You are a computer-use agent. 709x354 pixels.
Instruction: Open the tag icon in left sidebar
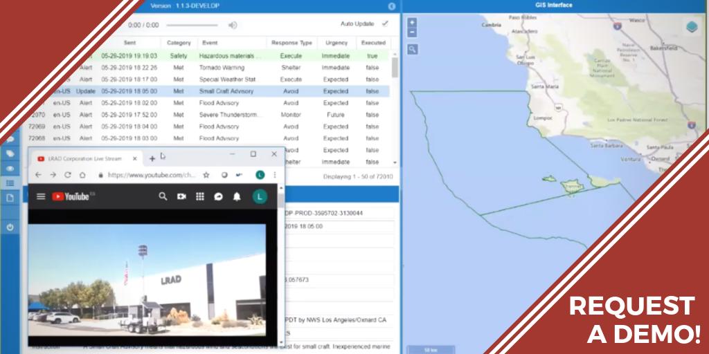10,154
